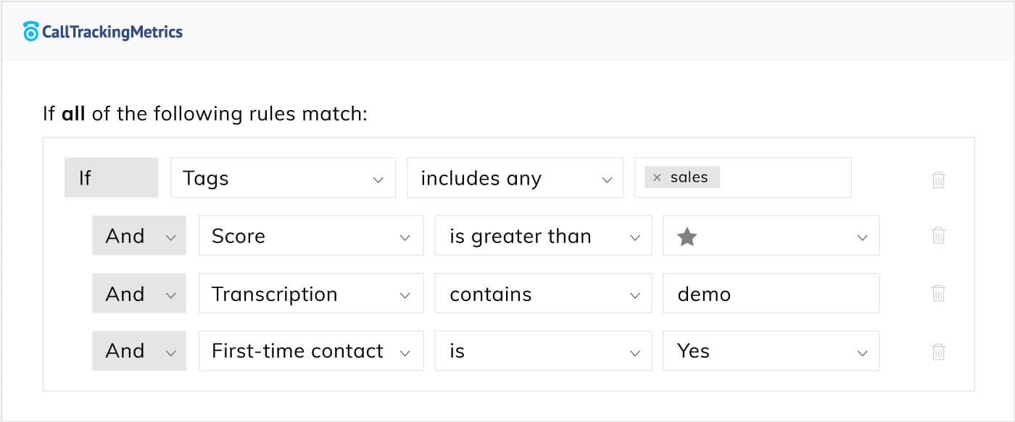Change the 'is greater than' operator
Viewport: 1015px width, 422px height.
click(542, 236)
